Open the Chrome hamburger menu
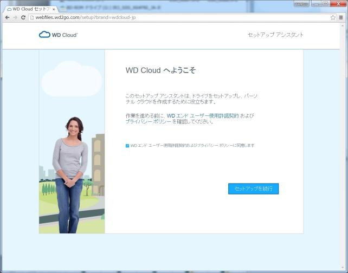The height and width of the screenshot is (273, 348). point(341,17)
